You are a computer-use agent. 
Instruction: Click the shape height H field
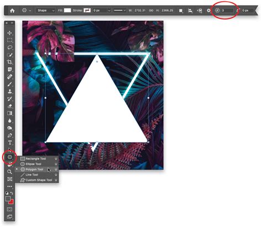click(x=167, y=10)
